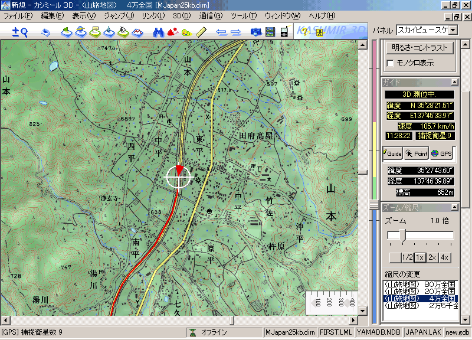The width and height of the screenshot is (472, 340).
Task: Set zoom with the 2x button
Action: click(x=432, y=257)
